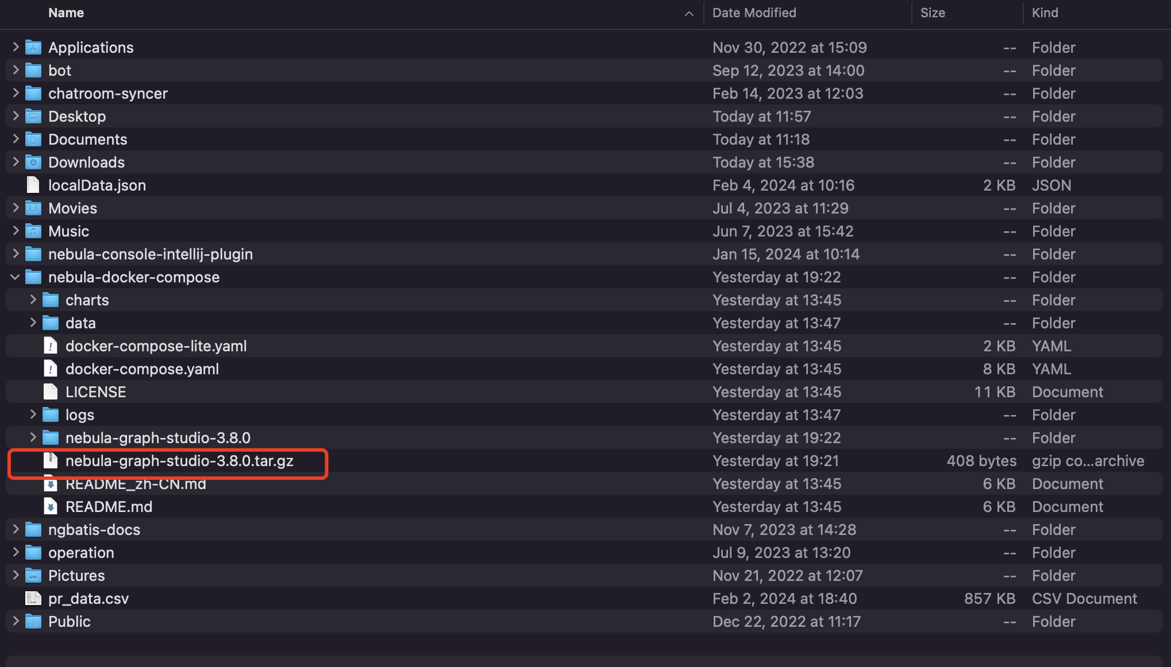Image resolution: width=1171 pixels, height=667 pixels.
Task: Click the localData.json file icon
Action: (x=33, y=185)
